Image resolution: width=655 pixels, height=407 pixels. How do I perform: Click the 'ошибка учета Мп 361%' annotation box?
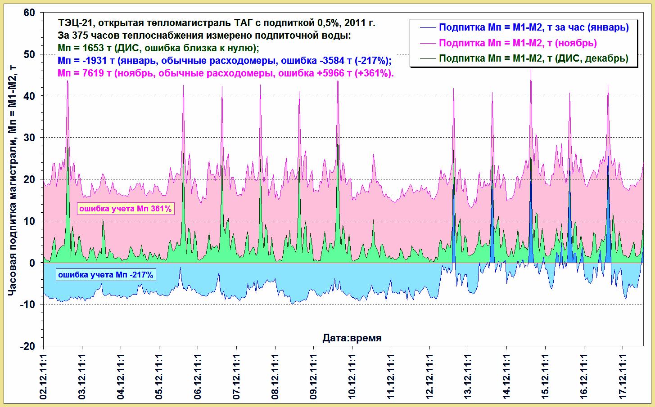coord(126,209)
